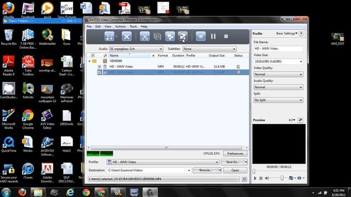Click the Windows Start button
The height and width of the screenshot is (197, 351).
6,192
